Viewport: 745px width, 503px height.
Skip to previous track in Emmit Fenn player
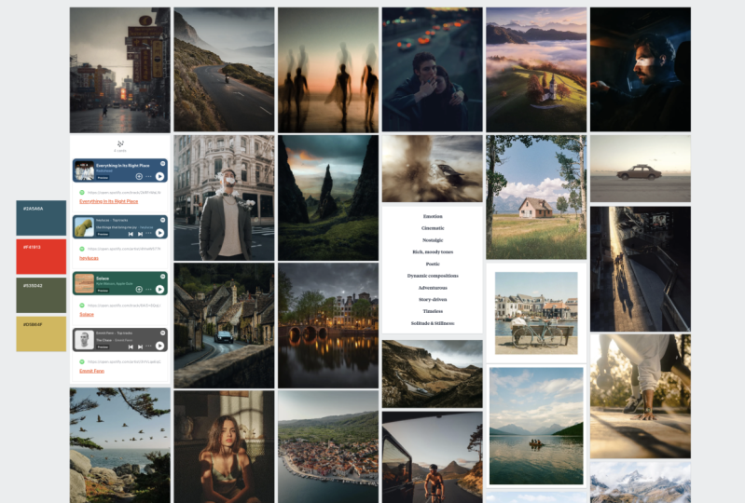click(x=131, y=347)
